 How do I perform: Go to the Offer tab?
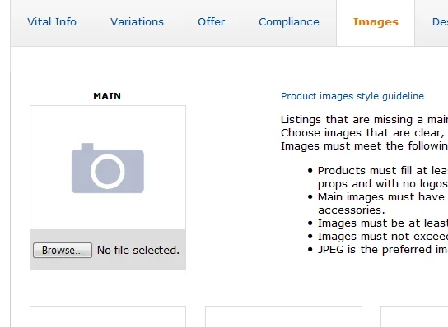[212, 22]
